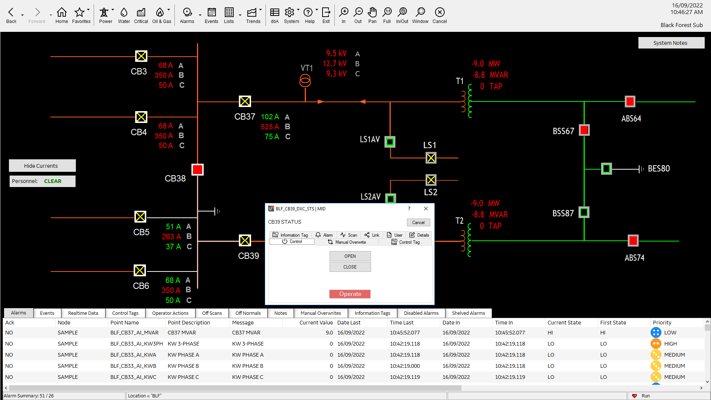Expand the Favorites dropdown arrow
Image resolution: width=711 pixels, height=400 pixels.
click(89, 10)
